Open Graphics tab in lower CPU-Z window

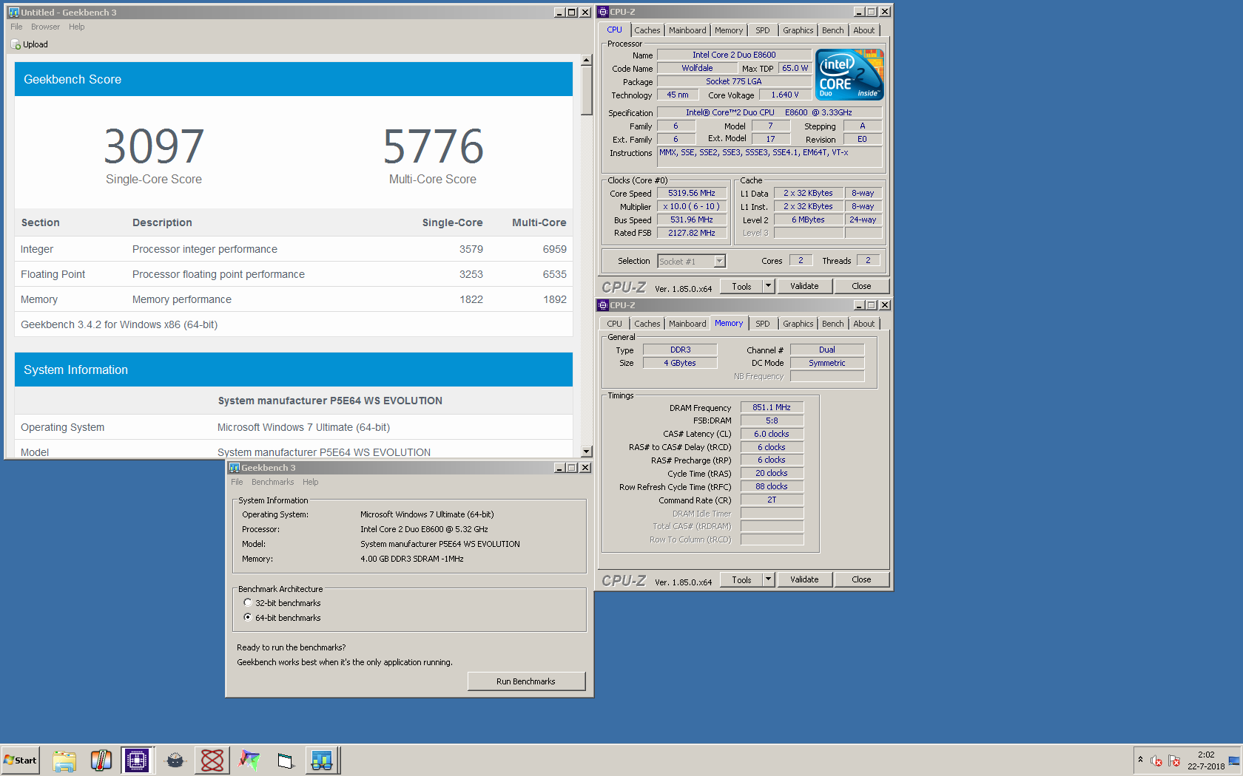[798, 324]
